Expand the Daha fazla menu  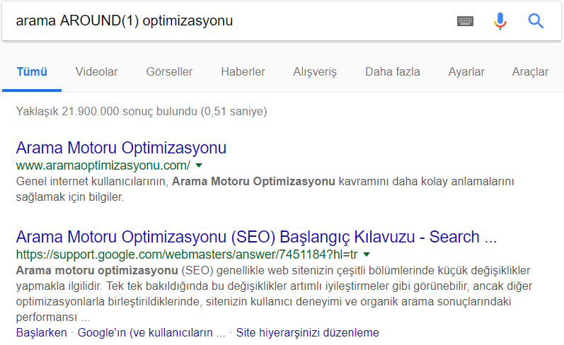click(393, 71)
